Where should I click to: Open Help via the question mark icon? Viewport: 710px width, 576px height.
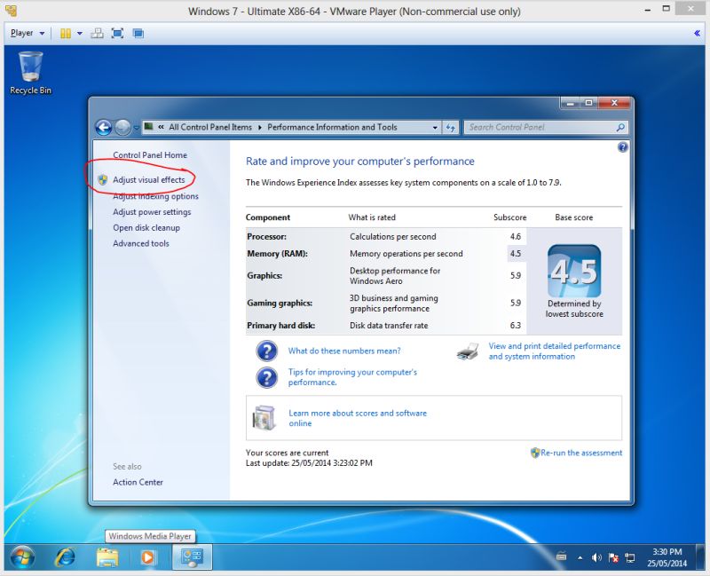tap(621, 146)
